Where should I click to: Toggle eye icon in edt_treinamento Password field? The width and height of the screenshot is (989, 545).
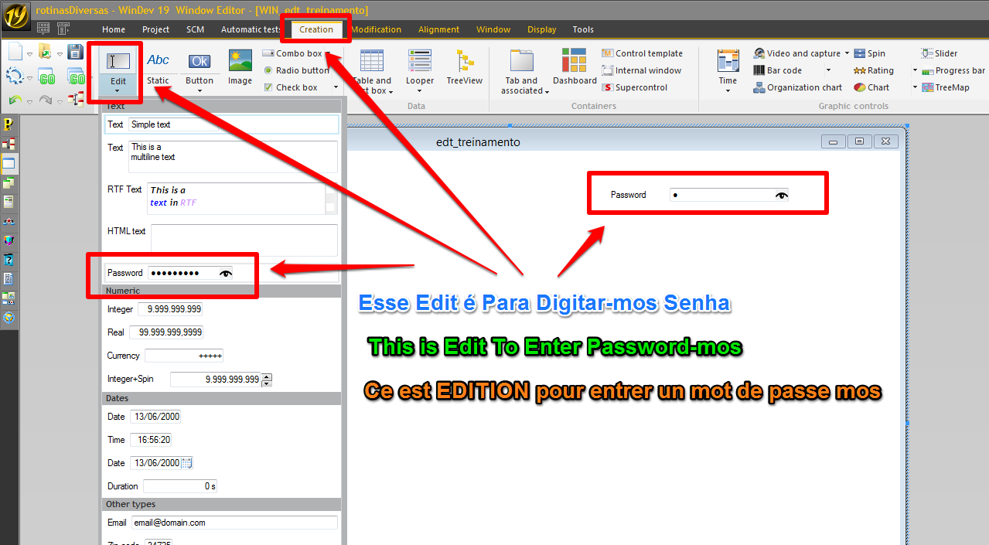coord(782,195)
